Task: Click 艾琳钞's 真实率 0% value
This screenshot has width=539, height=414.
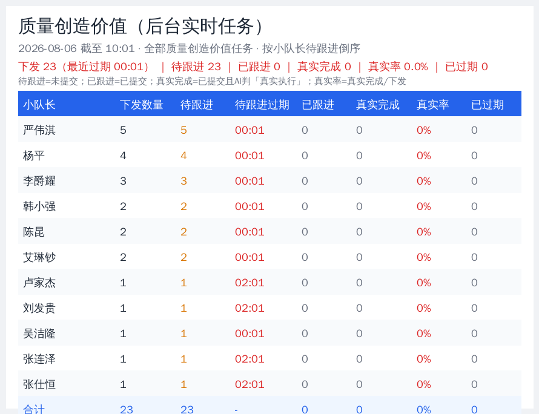Action: pos(424,257)
